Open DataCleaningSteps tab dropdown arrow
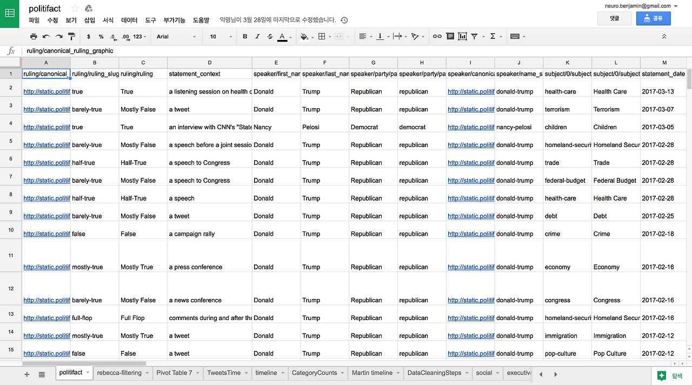The width and height of the screenshot is (692, 385). pyautogui.click(x=467, y=373)
